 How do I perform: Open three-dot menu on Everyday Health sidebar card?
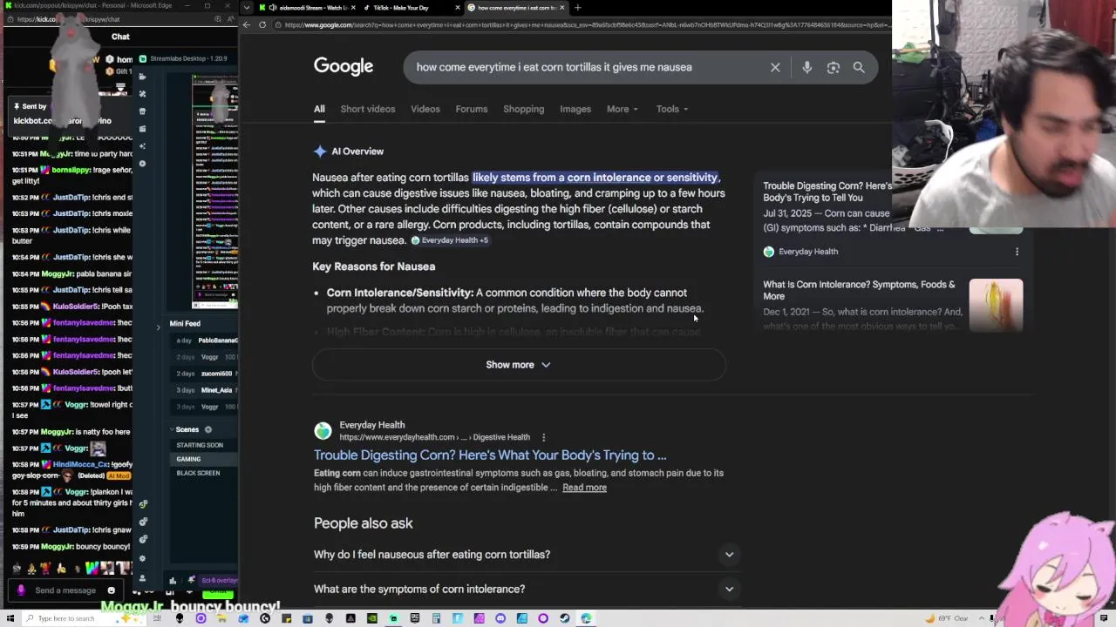pyautogui.click(x=1017, y=252)
